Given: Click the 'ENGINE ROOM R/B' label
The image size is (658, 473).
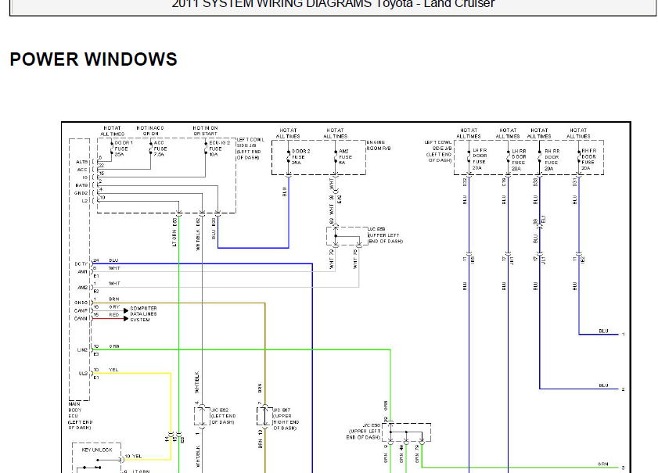Looking at the screenshot, I should pos(379,145).
